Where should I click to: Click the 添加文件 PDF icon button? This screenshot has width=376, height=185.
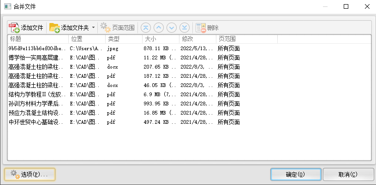[x=26, y=28]
